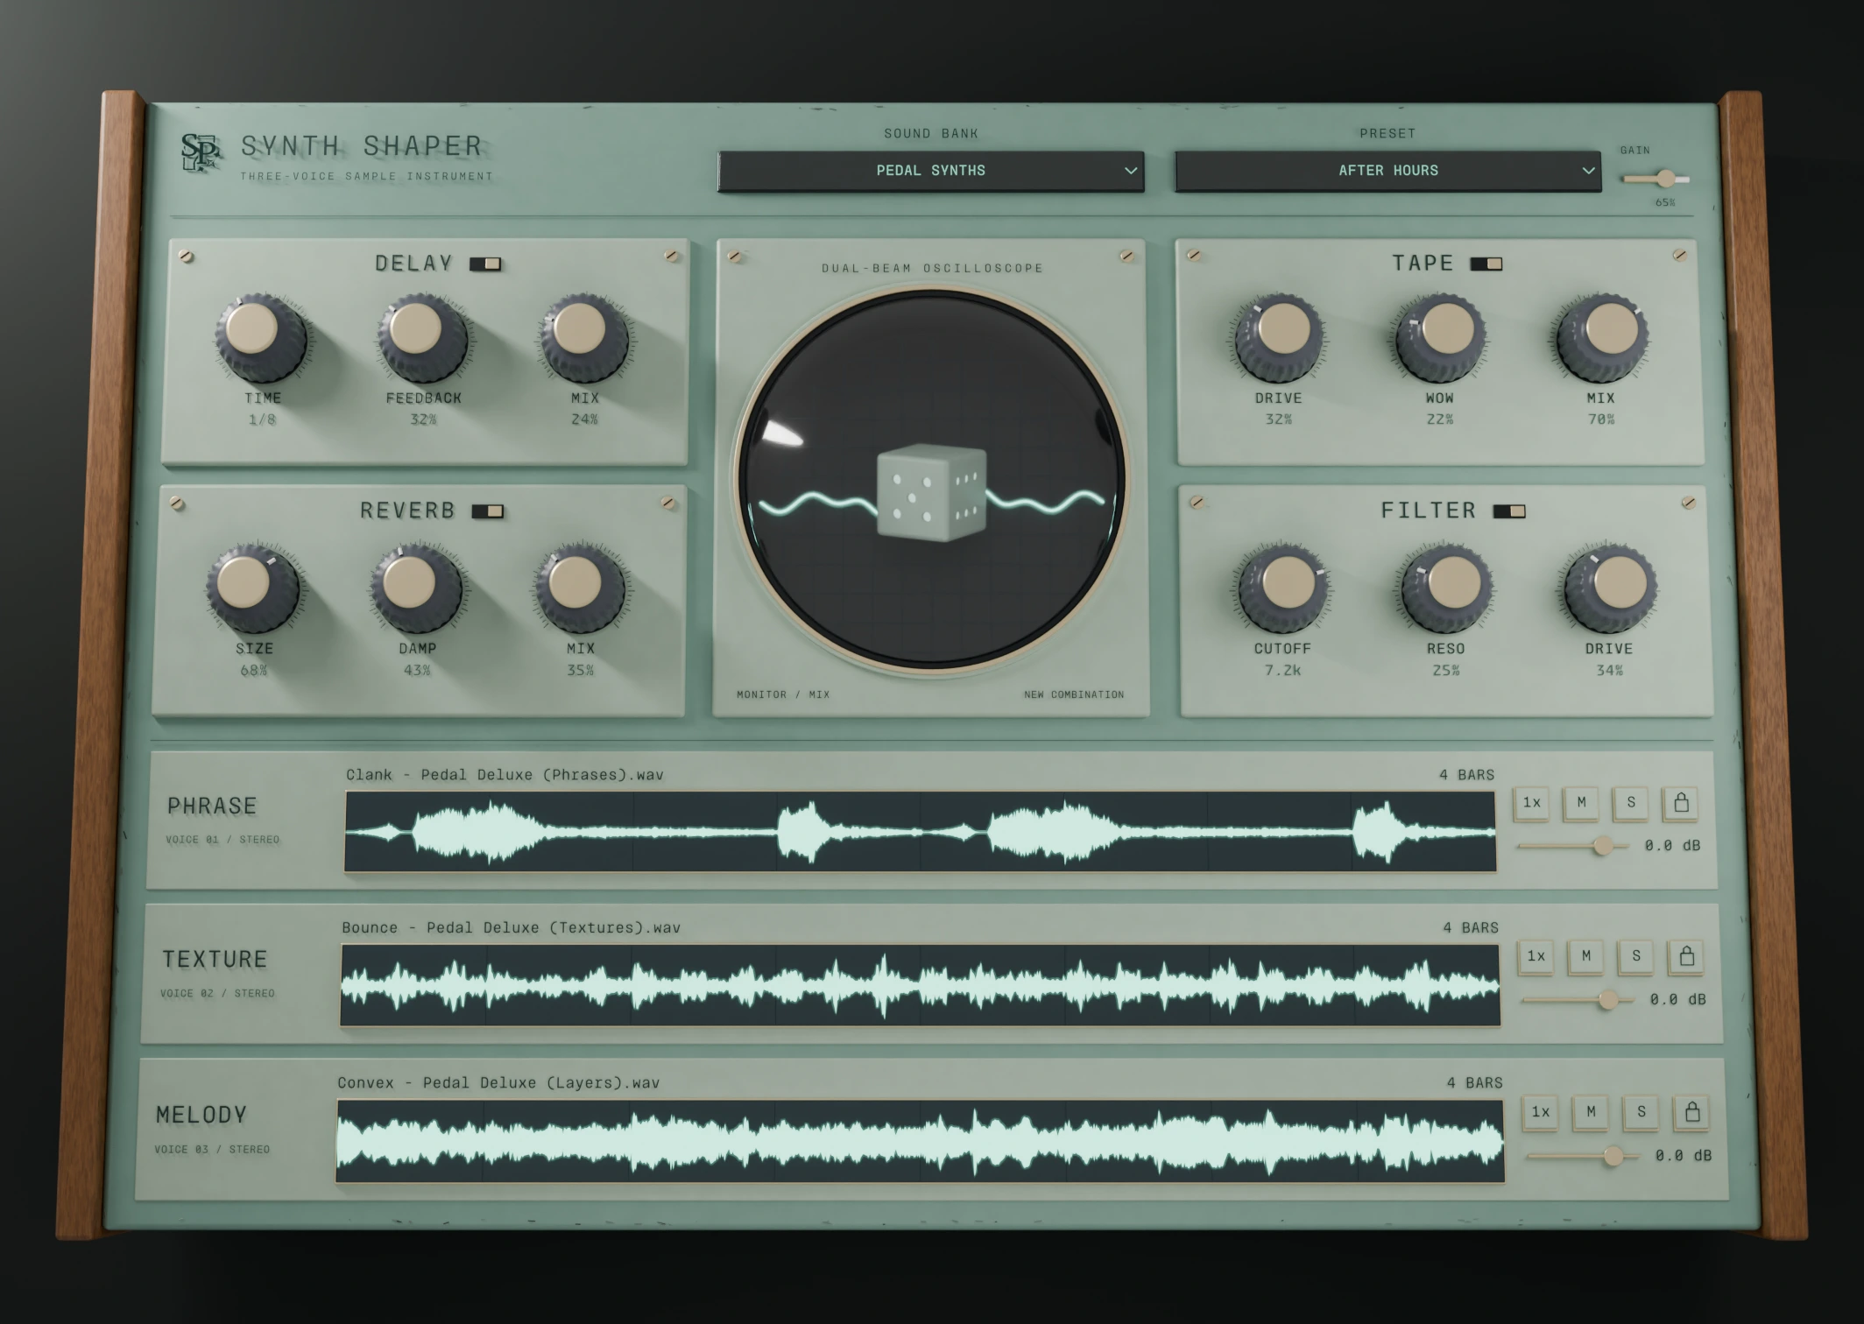Toggle the Filter effect switch
This screenshot has height=1324, width=1864.
click(x=1509, y=511)
